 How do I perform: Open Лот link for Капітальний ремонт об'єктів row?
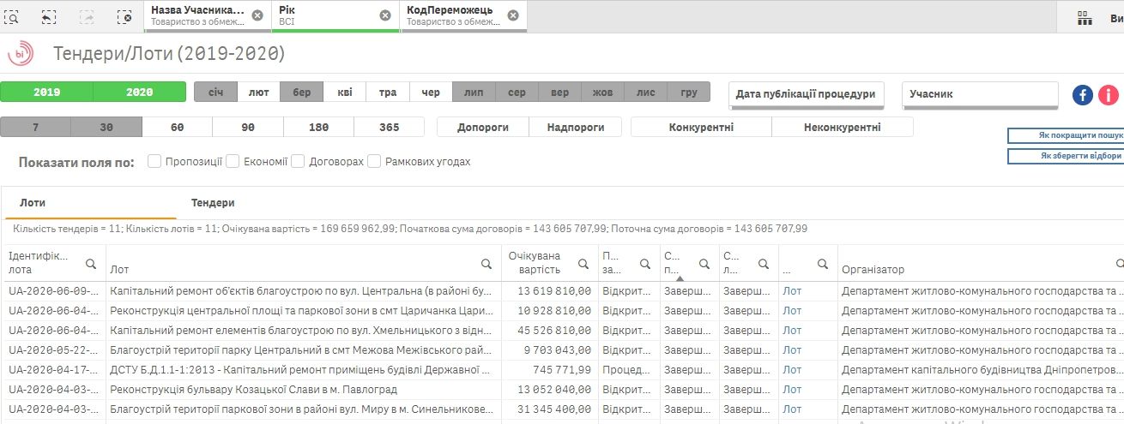coord(792,291)
